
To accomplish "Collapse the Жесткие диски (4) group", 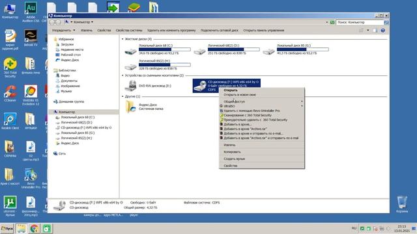I will (122, 39).
